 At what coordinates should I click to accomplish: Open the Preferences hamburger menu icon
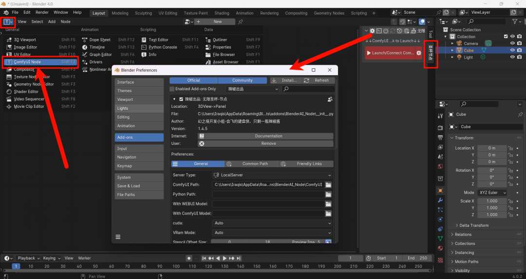(118, 237)
